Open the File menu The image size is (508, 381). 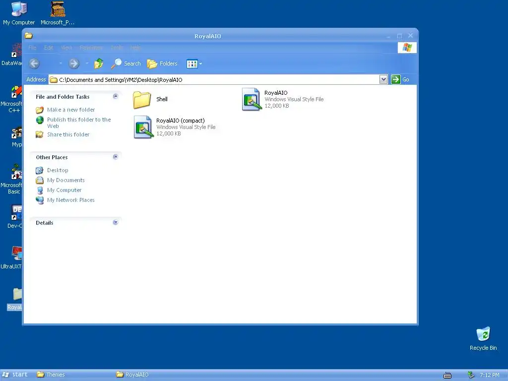(32, 48)
